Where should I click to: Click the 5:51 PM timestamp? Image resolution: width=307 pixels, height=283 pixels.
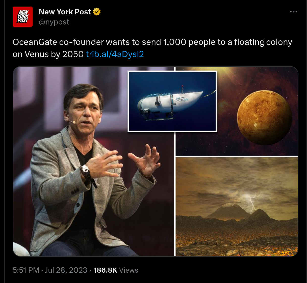click(x=26, y=270)
